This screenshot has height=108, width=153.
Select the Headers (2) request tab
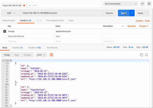tap(25, 20)
